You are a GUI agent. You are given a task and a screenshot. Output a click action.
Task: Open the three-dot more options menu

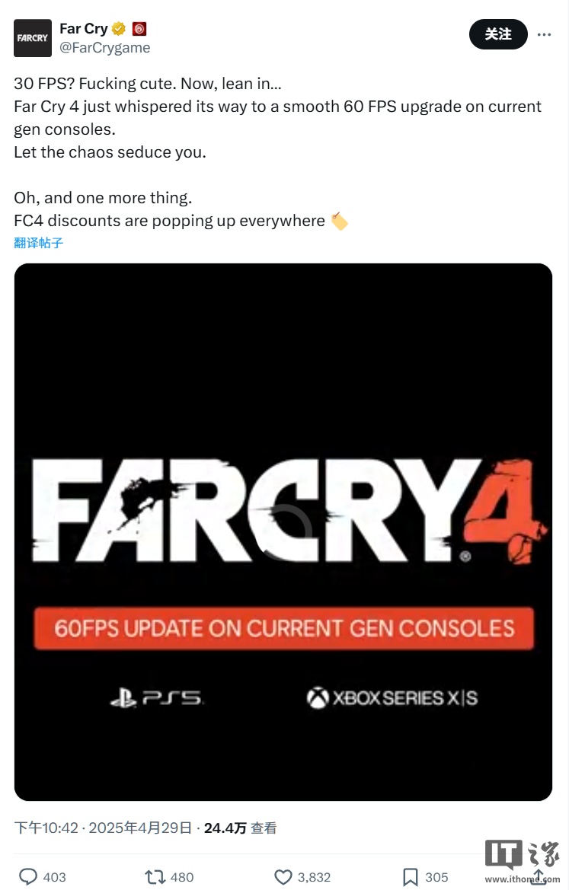pos(544,34)
